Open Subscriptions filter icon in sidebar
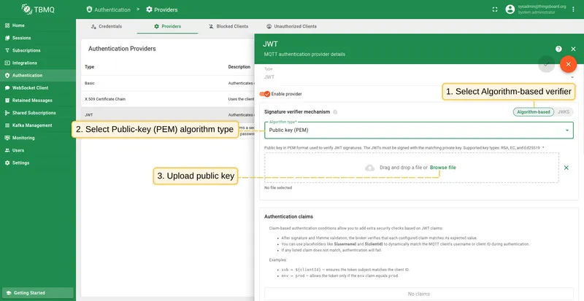 click(x=7, y=50)
